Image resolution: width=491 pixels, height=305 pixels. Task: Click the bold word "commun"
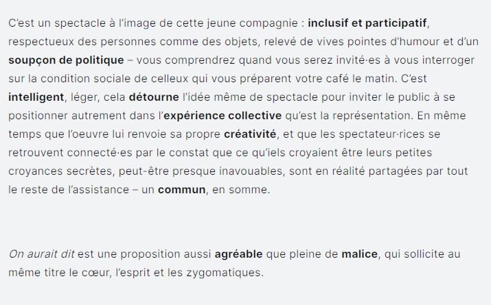click(x=181, y=190)
